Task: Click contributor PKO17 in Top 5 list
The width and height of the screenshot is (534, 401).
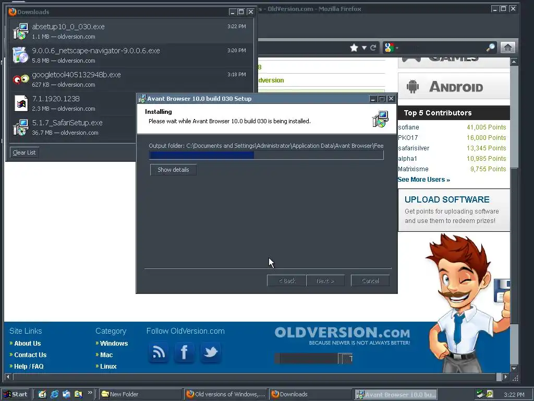Action: pyautogui.click(x=408, y=137)
